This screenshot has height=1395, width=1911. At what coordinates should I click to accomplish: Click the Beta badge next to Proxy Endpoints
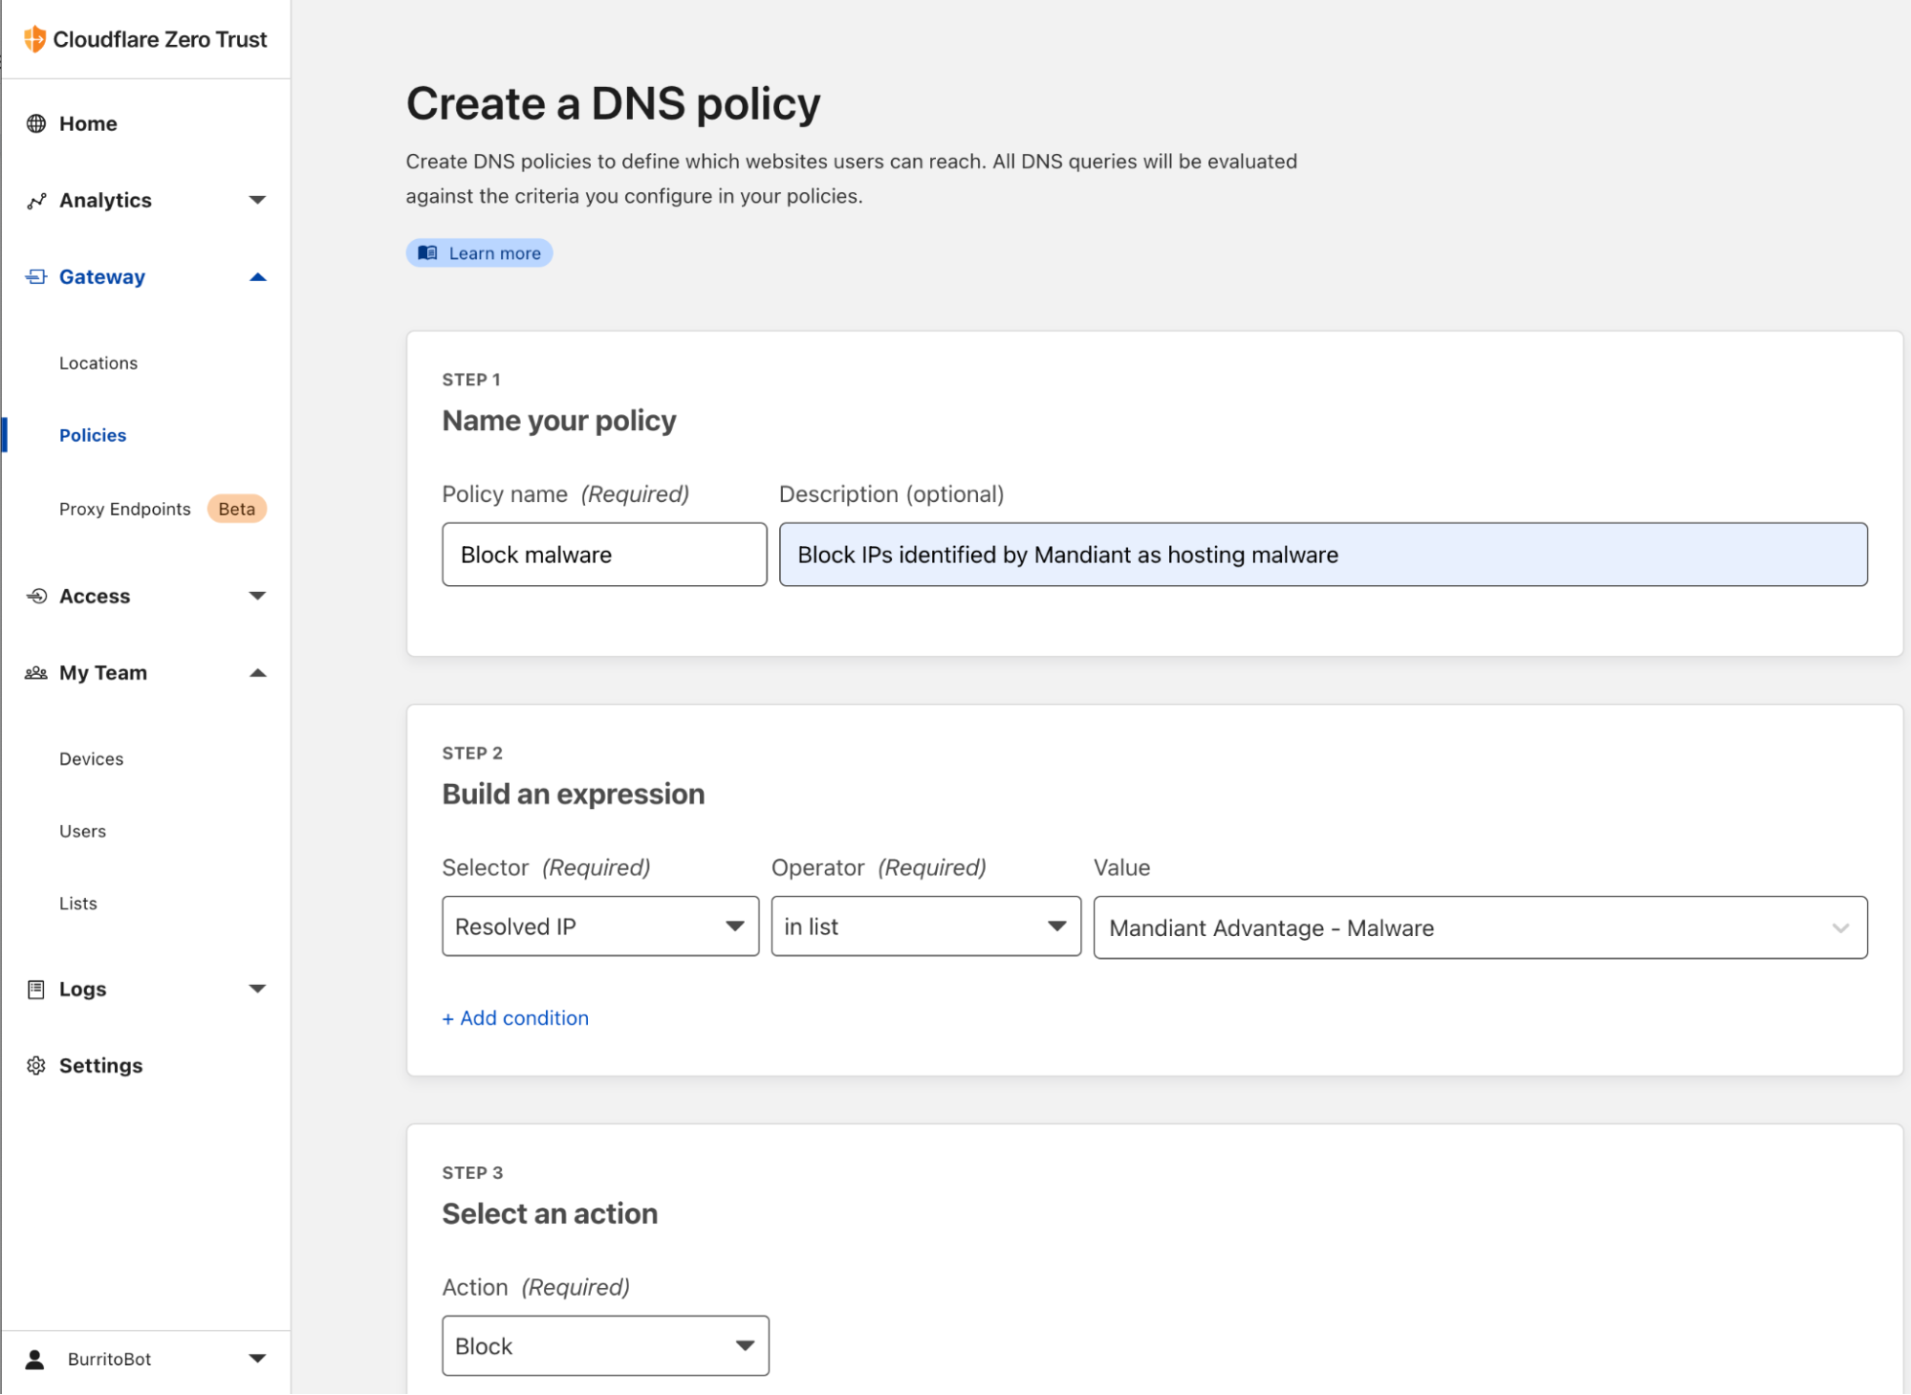[x=236, y=510]
